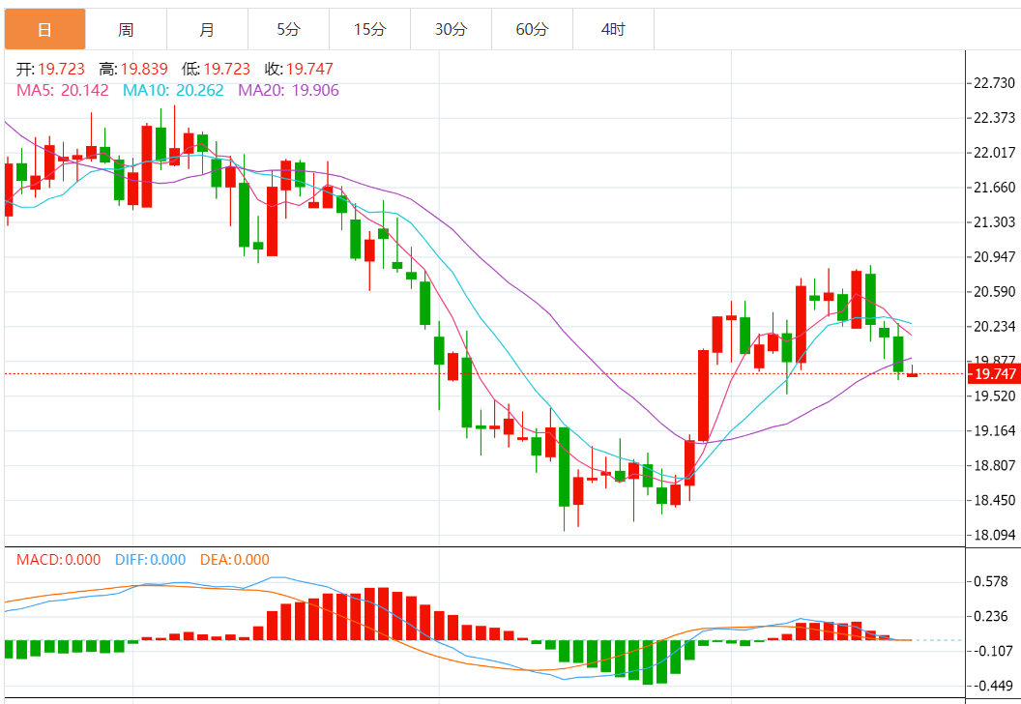Switch to the 周 weekly tab
The image size is (1021, 704).
coord(127,29)
